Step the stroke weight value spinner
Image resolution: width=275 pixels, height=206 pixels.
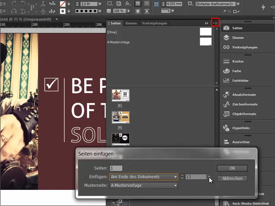(x=77, y=4)
